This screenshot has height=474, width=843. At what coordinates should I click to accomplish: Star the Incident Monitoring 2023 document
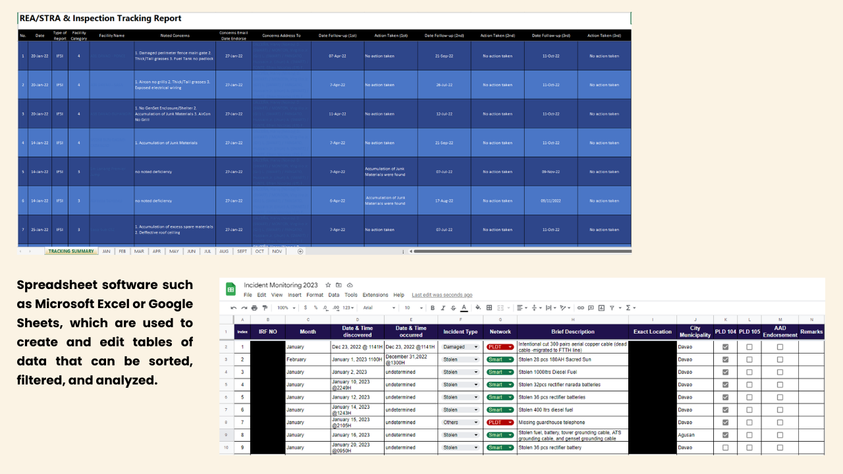(328, 285)
